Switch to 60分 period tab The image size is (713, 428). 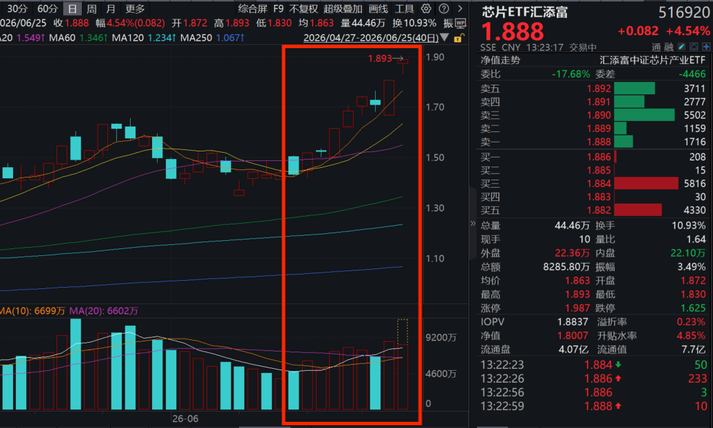(47, 9)
